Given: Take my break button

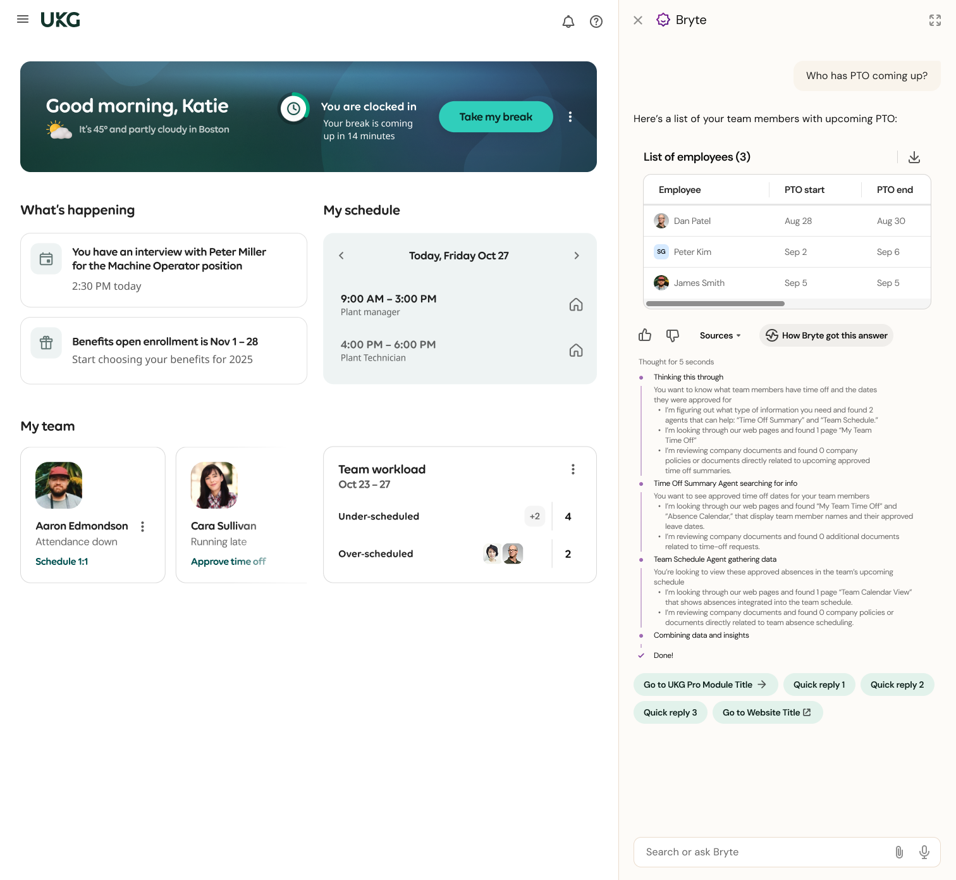Looking at the screenshot, I should [x=496, y=117].
